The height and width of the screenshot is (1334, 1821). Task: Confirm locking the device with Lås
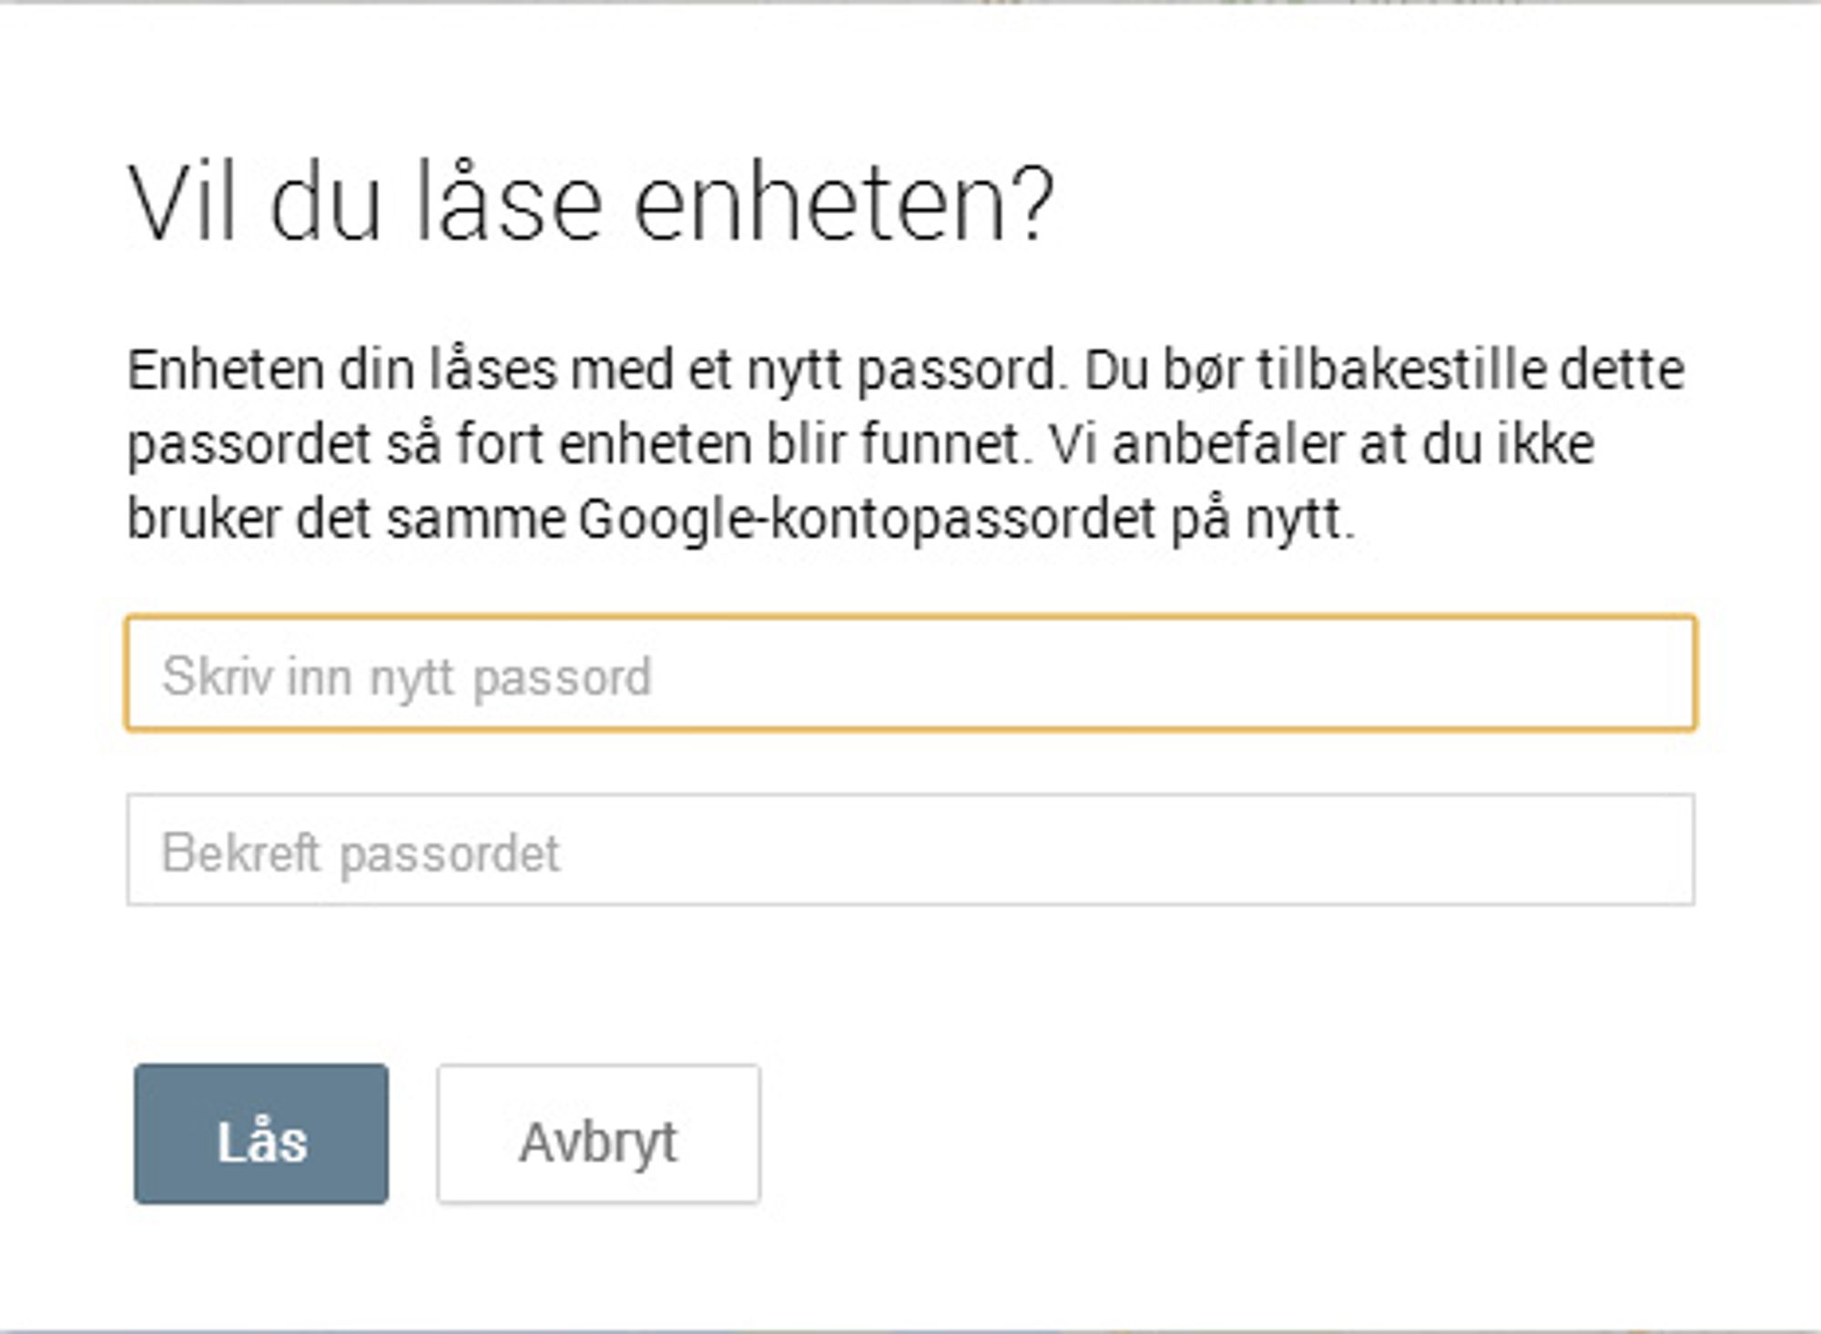click(261, 1134)
